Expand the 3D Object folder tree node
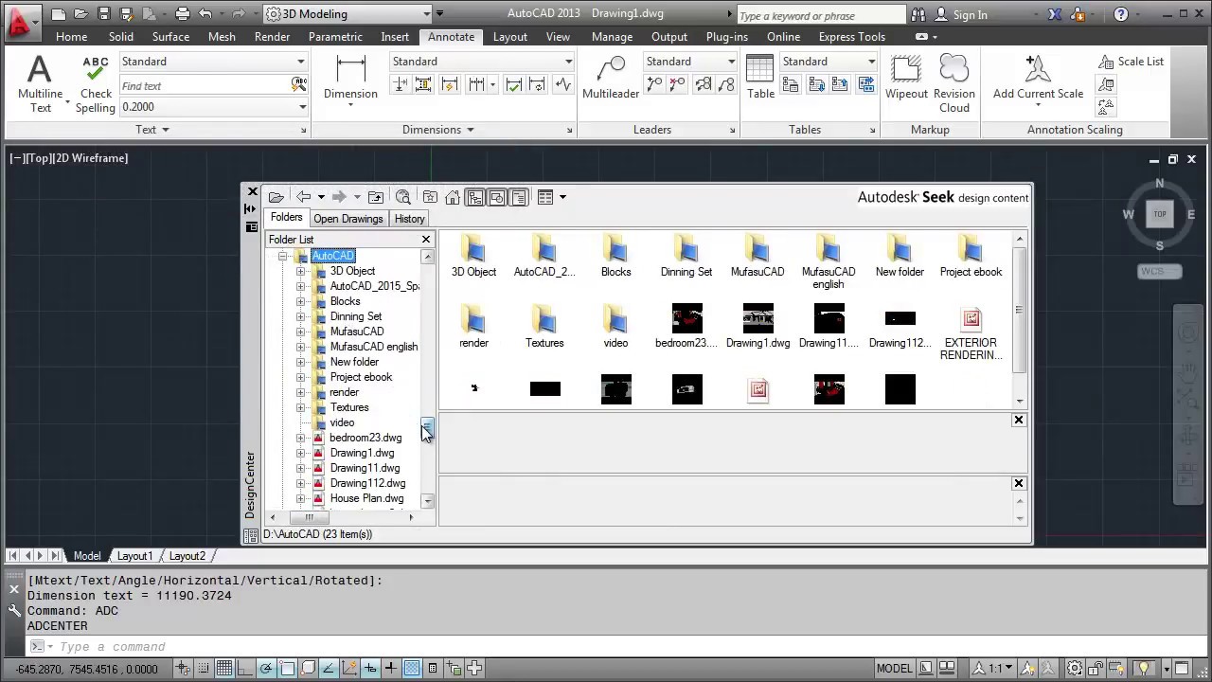 click(x=301, y=271)
